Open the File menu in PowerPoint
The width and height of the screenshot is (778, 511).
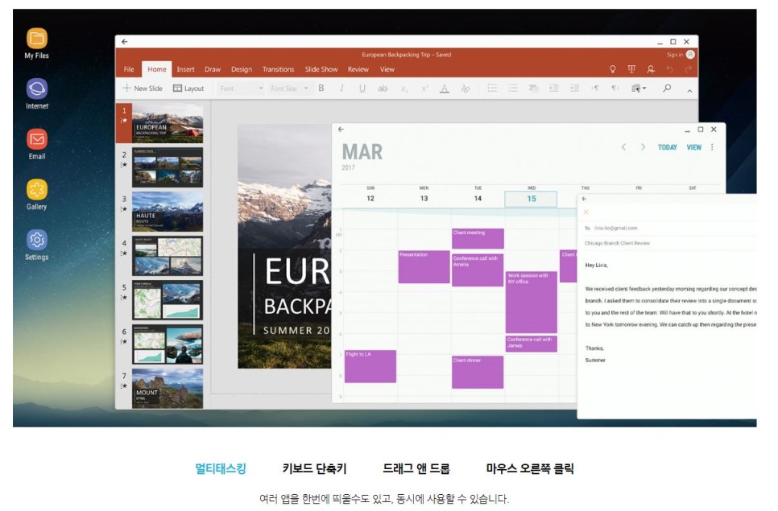point(129,69)
